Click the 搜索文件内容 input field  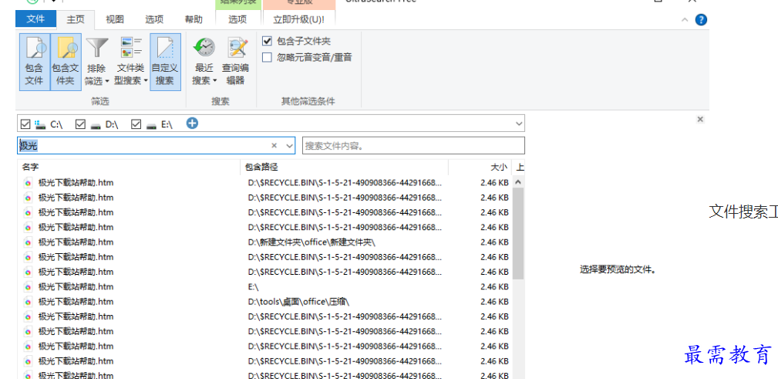413,146
